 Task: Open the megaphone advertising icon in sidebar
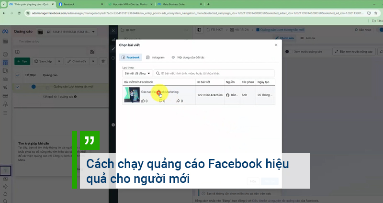(x=5, y=87)
